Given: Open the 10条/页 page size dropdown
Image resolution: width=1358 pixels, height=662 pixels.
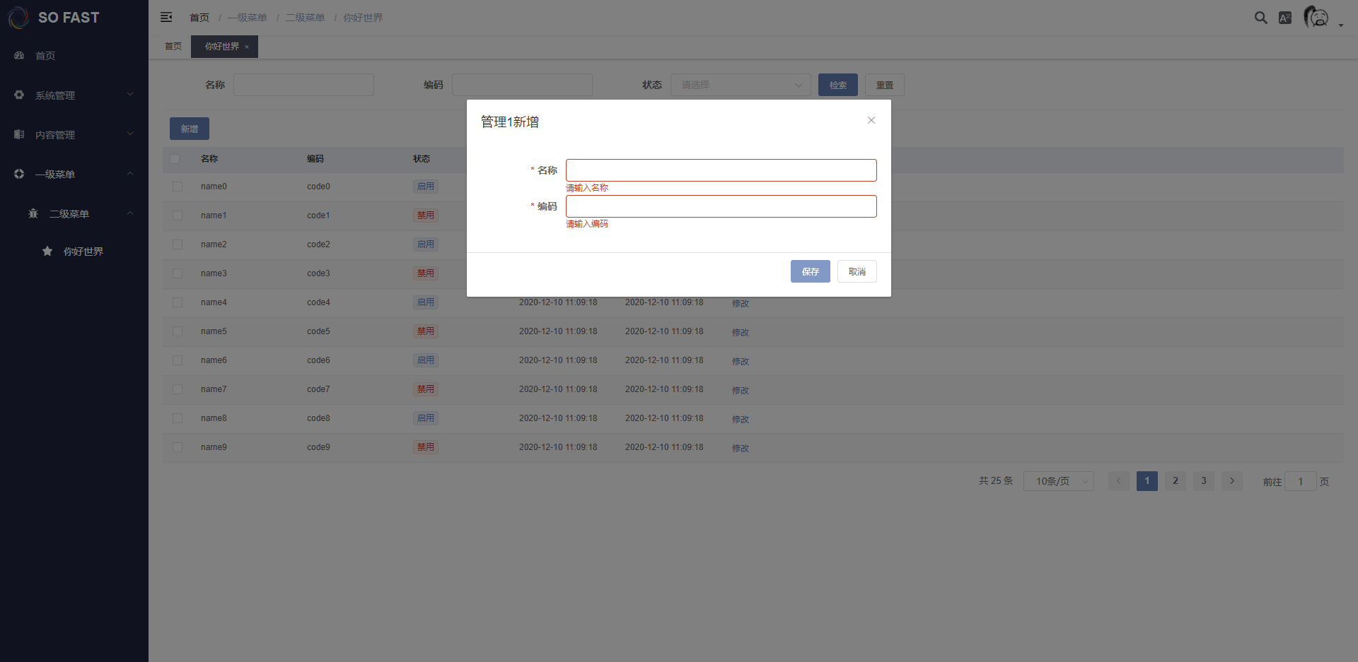Looking at the screenshot, I should click(1058, 481).
